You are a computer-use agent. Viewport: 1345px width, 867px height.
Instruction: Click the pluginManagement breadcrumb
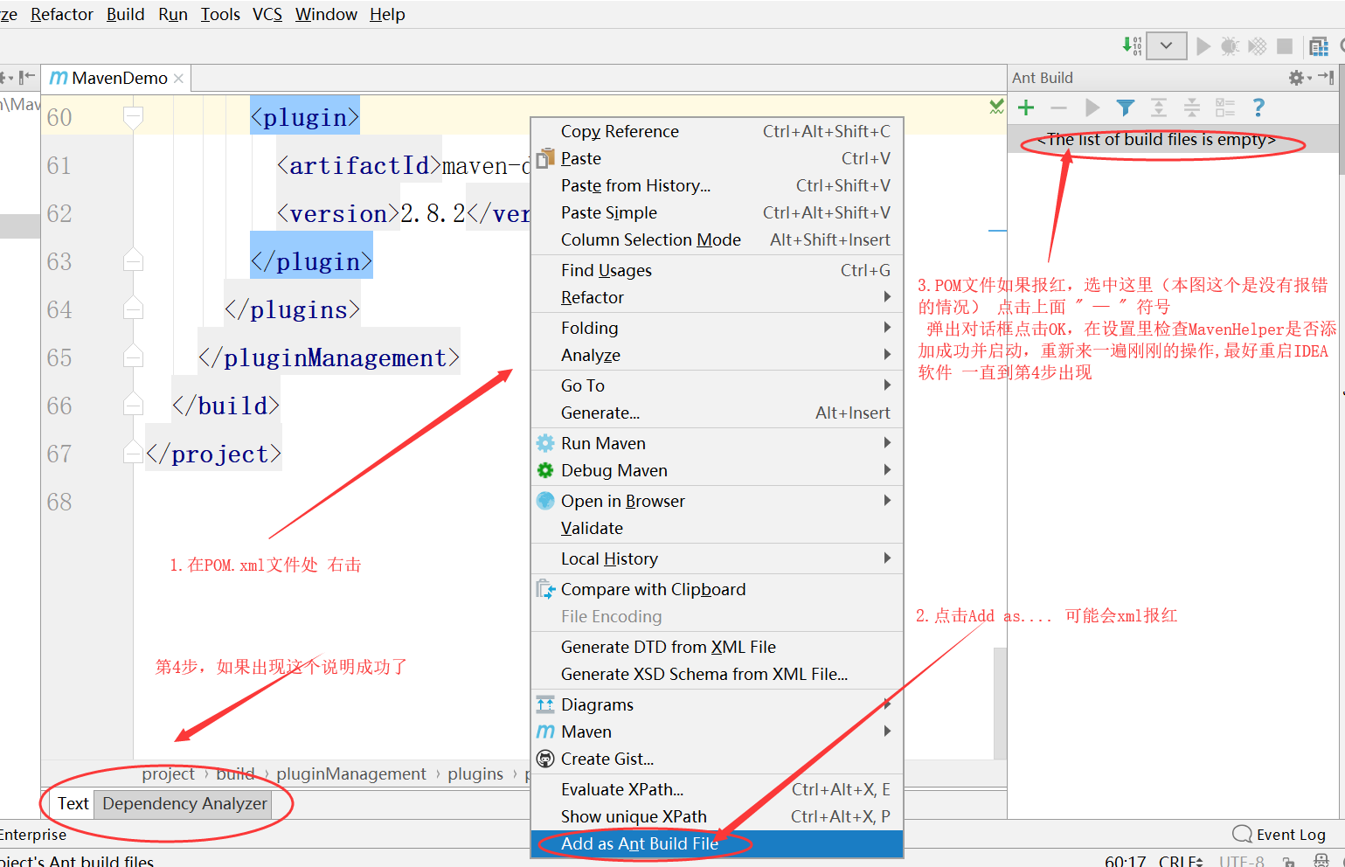[x=350, y=773]
